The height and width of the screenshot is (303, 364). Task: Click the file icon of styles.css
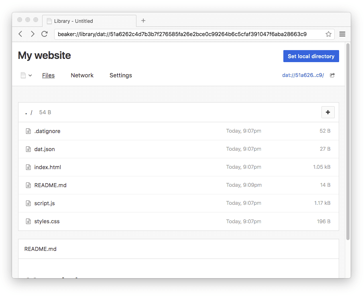click(x=28, y=221)
